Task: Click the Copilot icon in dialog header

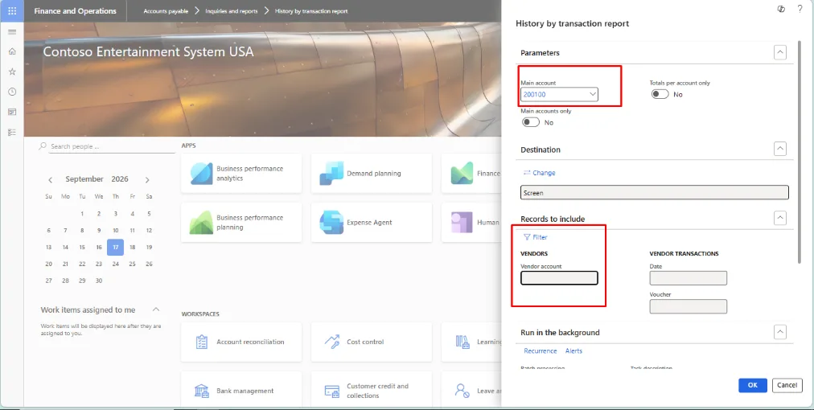Action: [x=781, y=9]
